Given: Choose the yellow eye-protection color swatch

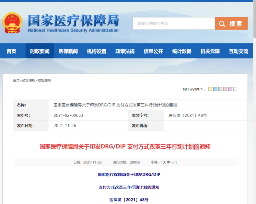Looking at the screenshot, I should tap(210, 89).
